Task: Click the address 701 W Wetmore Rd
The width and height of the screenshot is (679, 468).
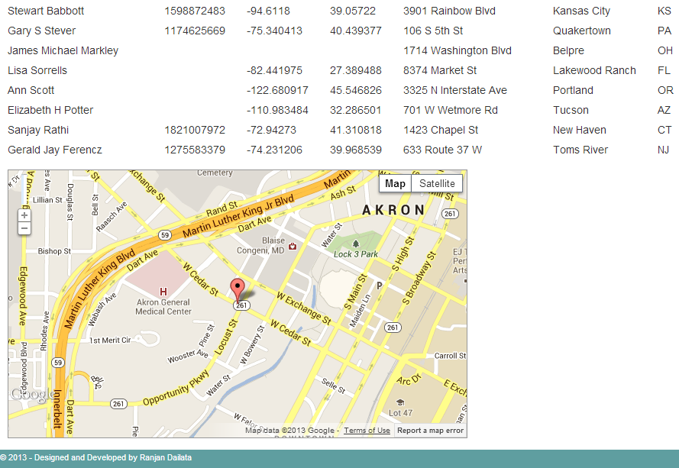Action: click(451, 111)
